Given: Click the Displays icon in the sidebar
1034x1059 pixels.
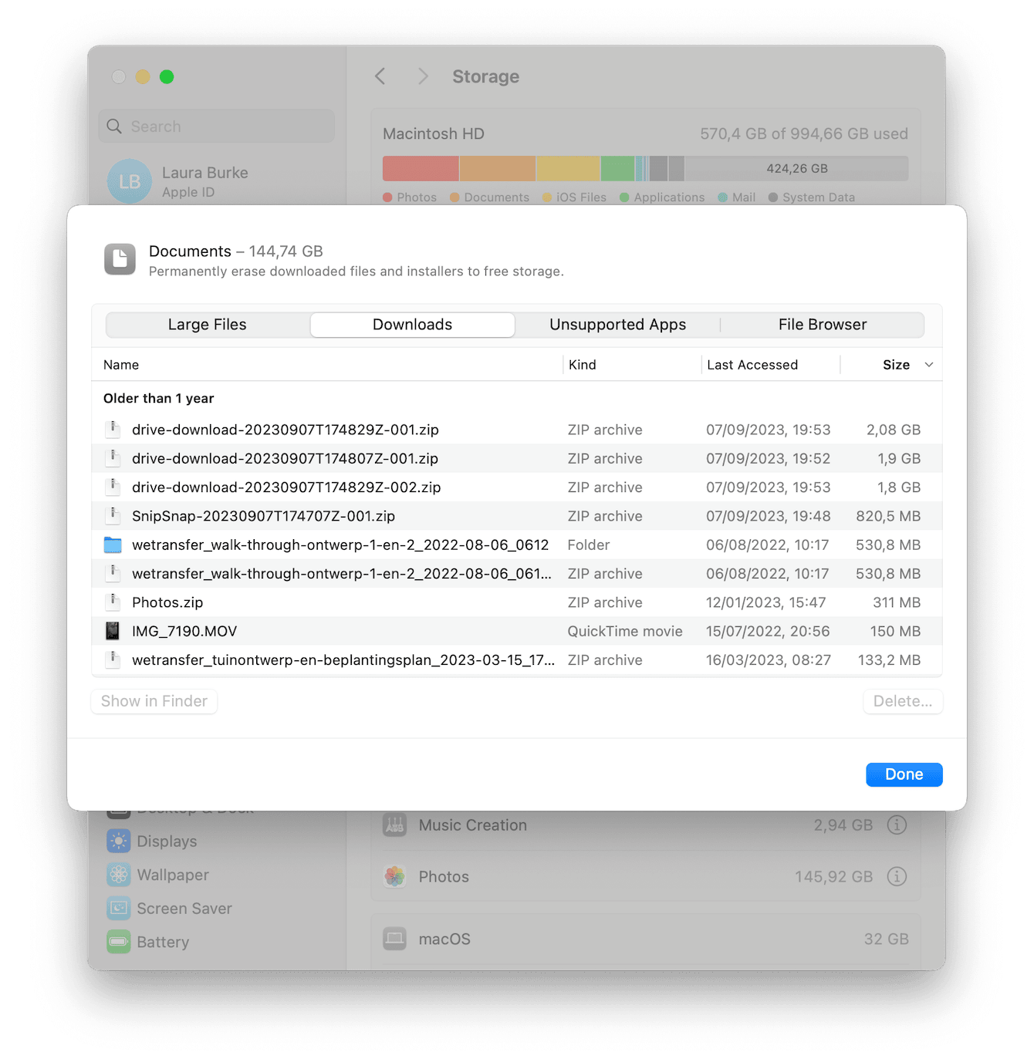Looking at the screenshot, I should tap(119, 841).
